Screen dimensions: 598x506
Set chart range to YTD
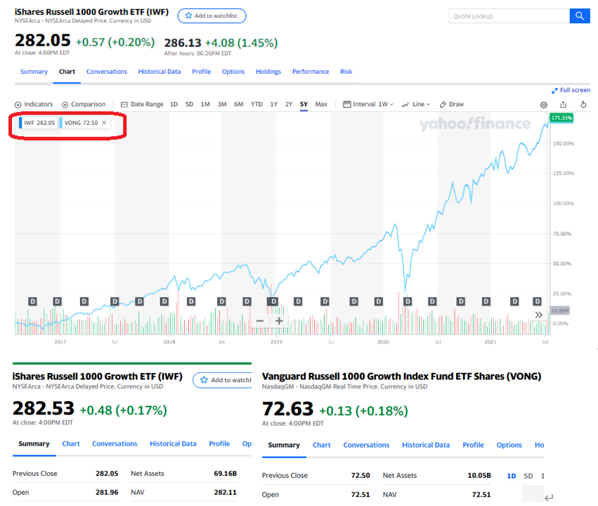click(x=256, y=104)
